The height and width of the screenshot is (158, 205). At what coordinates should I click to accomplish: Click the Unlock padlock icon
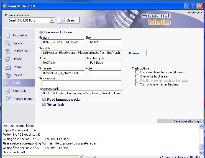7,59
